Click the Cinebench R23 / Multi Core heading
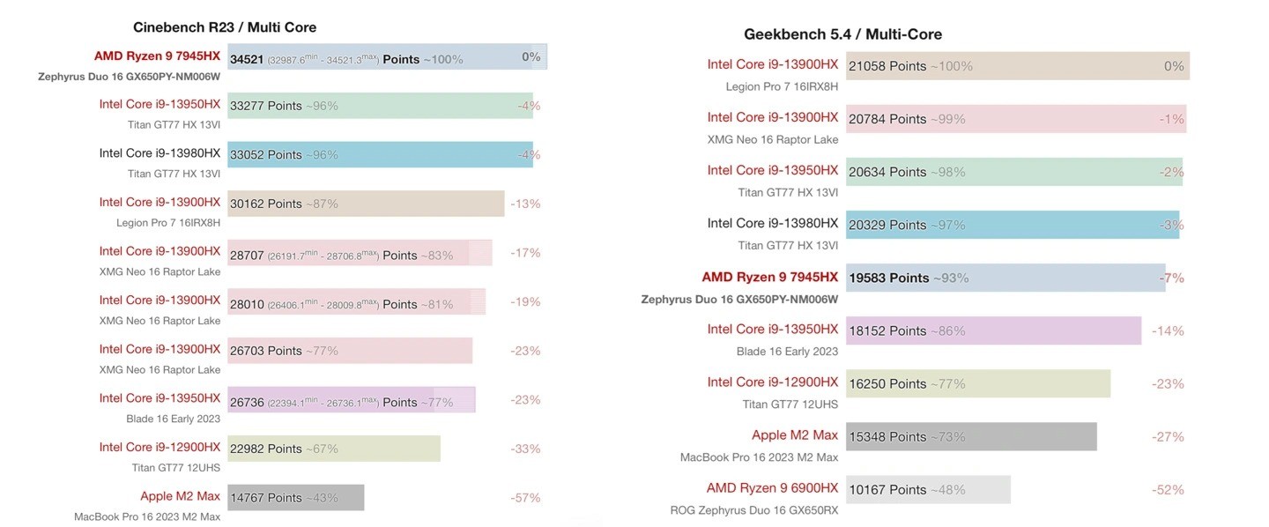The image size is (1269, 527). 224,27
